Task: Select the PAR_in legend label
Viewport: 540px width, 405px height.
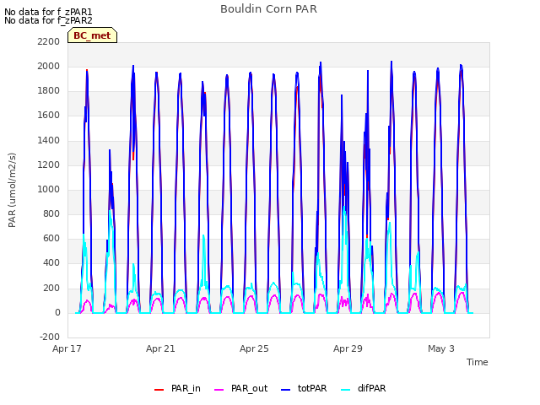Action: [186, 388]
